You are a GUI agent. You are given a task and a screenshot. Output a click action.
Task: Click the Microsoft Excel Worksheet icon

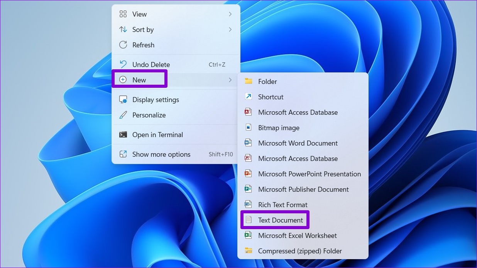[x=249, y=235]
